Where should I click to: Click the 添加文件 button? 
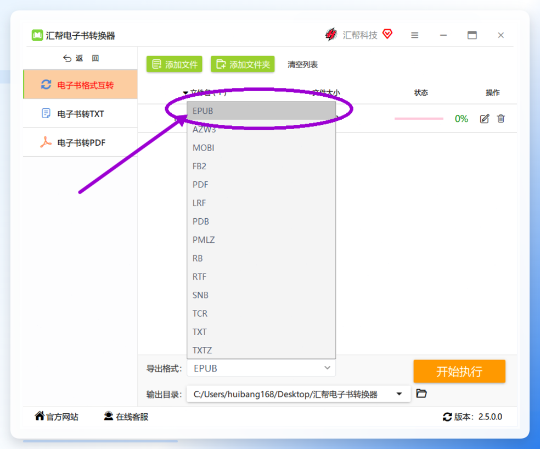tap(175, 64)
